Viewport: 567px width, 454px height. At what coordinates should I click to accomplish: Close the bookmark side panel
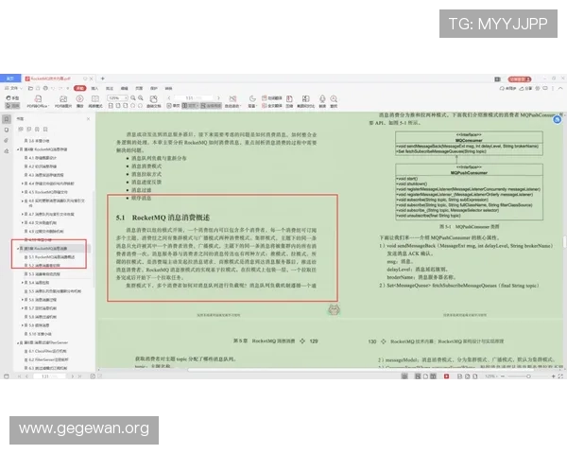(88, 119)
